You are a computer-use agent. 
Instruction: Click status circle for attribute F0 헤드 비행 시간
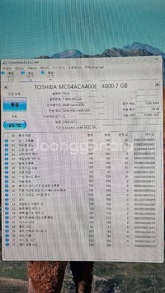click(x=7, y=245)
